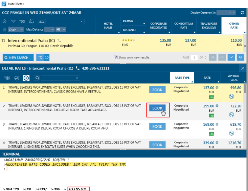The width and height of the screenshot is (248, 191).
Task: Go to next page with down arrow
Action: (232, 57)
